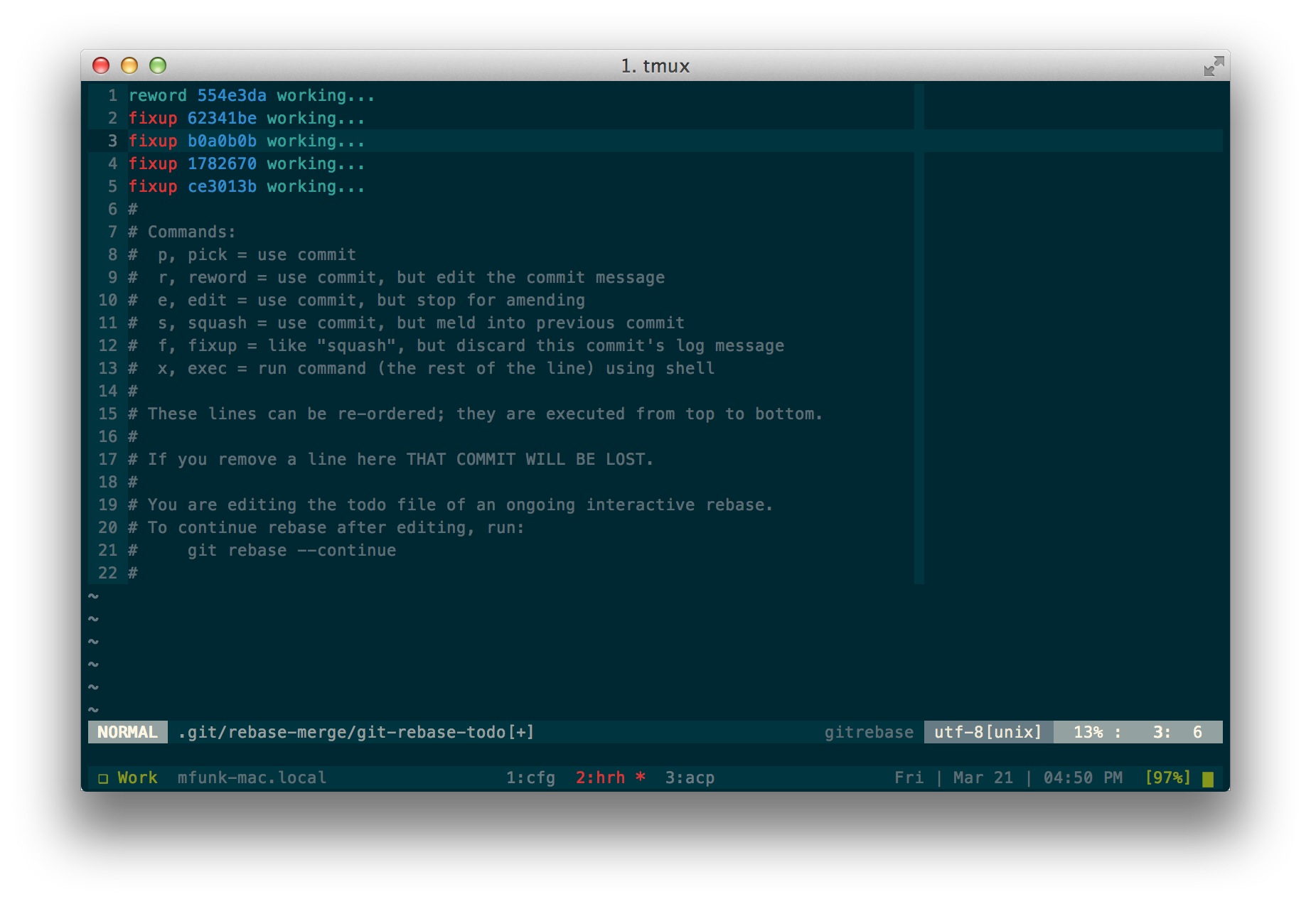Click the Work session name in tmux bar

click(137, 777)
